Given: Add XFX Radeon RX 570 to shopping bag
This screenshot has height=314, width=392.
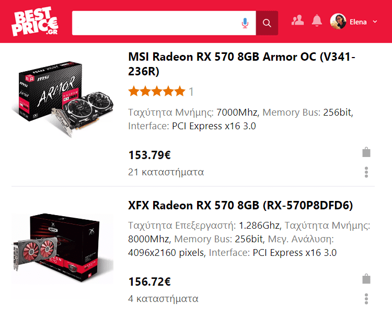Looking at the screenshot, I should pos(366,279).
